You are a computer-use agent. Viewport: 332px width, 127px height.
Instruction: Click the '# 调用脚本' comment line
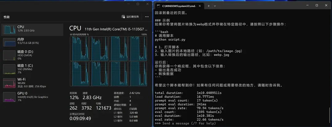coord(164,36)
